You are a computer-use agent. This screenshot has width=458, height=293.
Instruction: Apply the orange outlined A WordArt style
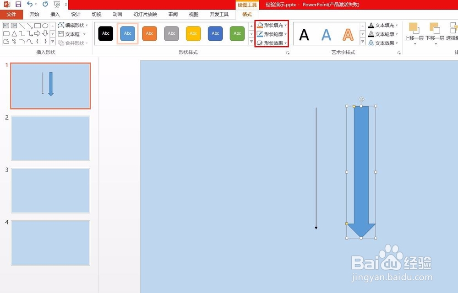pos(348,35)
